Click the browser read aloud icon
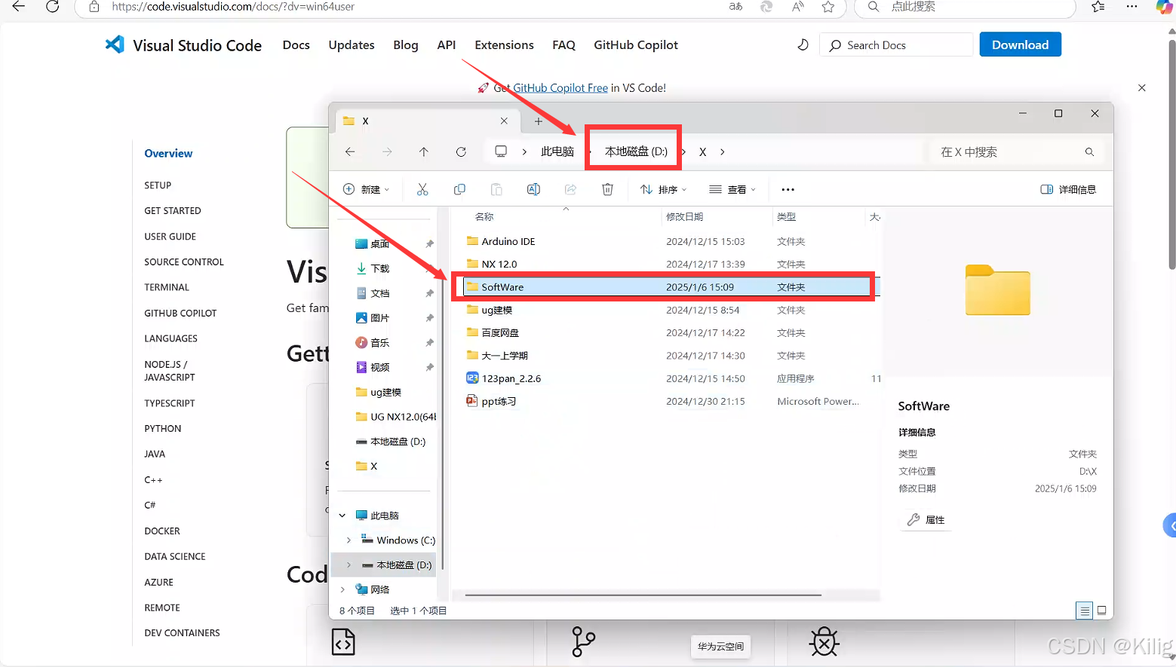This screenshot has height=667, width=1176. click(x=797, y=7)
